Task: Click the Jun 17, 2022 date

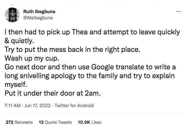Action: [x=37, y=105]
